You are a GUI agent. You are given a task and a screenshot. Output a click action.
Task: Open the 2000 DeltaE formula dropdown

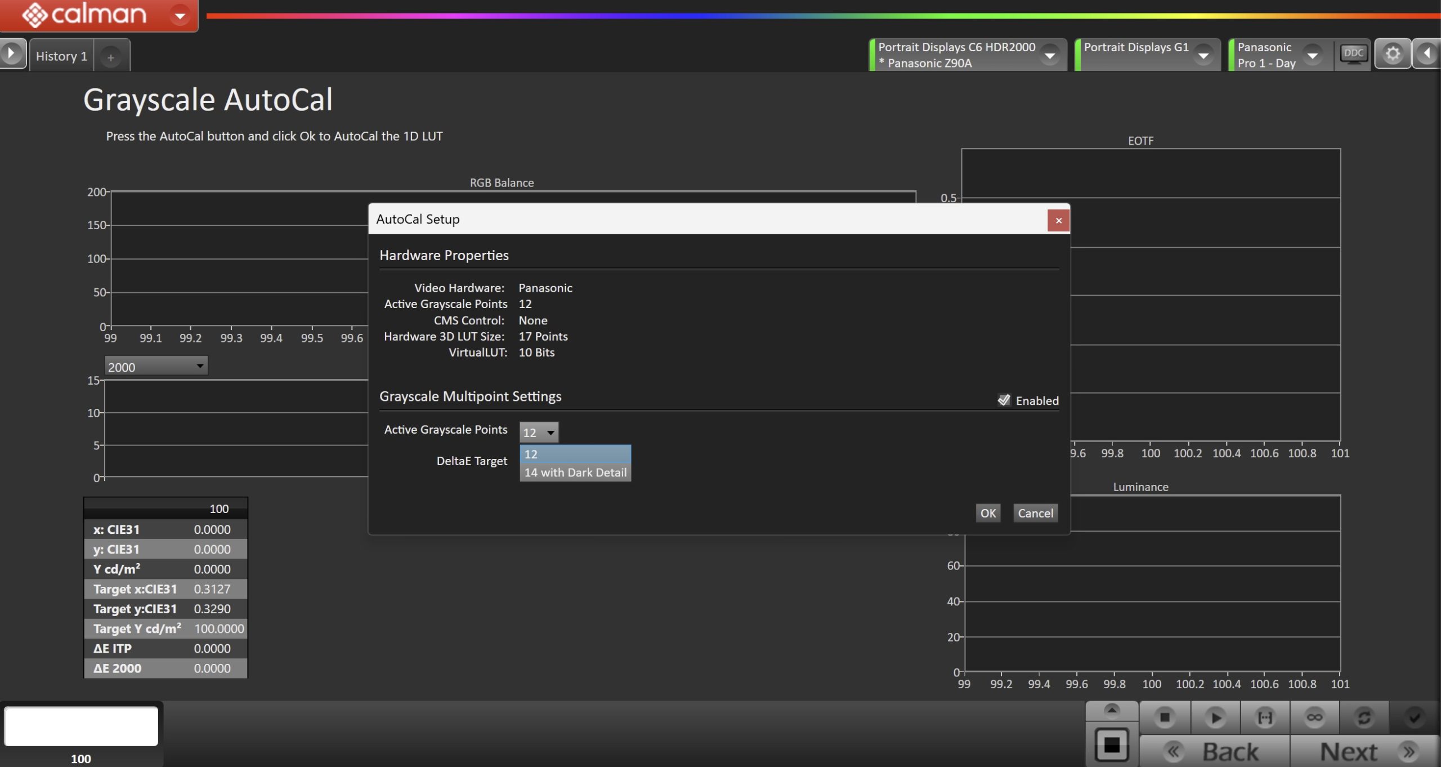156,367
